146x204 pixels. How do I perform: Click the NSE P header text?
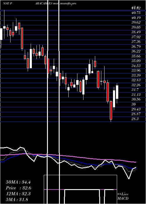tap(8, 3)
